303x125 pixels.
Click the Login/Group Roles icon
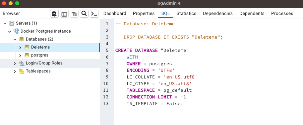coord(22,63)
